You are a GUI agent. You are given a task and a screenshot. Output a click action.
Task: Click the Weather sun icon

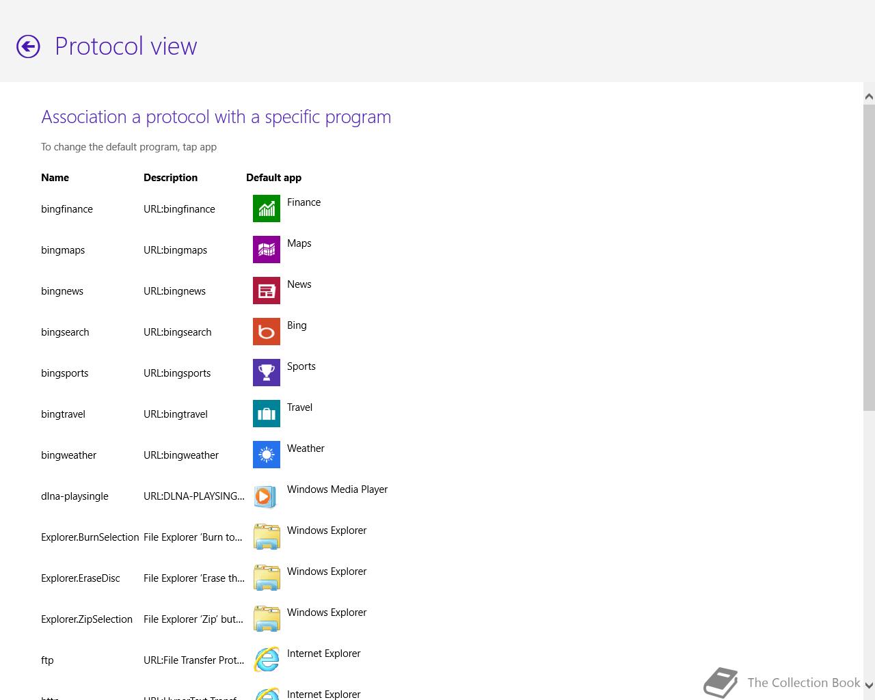pos(267,455)
